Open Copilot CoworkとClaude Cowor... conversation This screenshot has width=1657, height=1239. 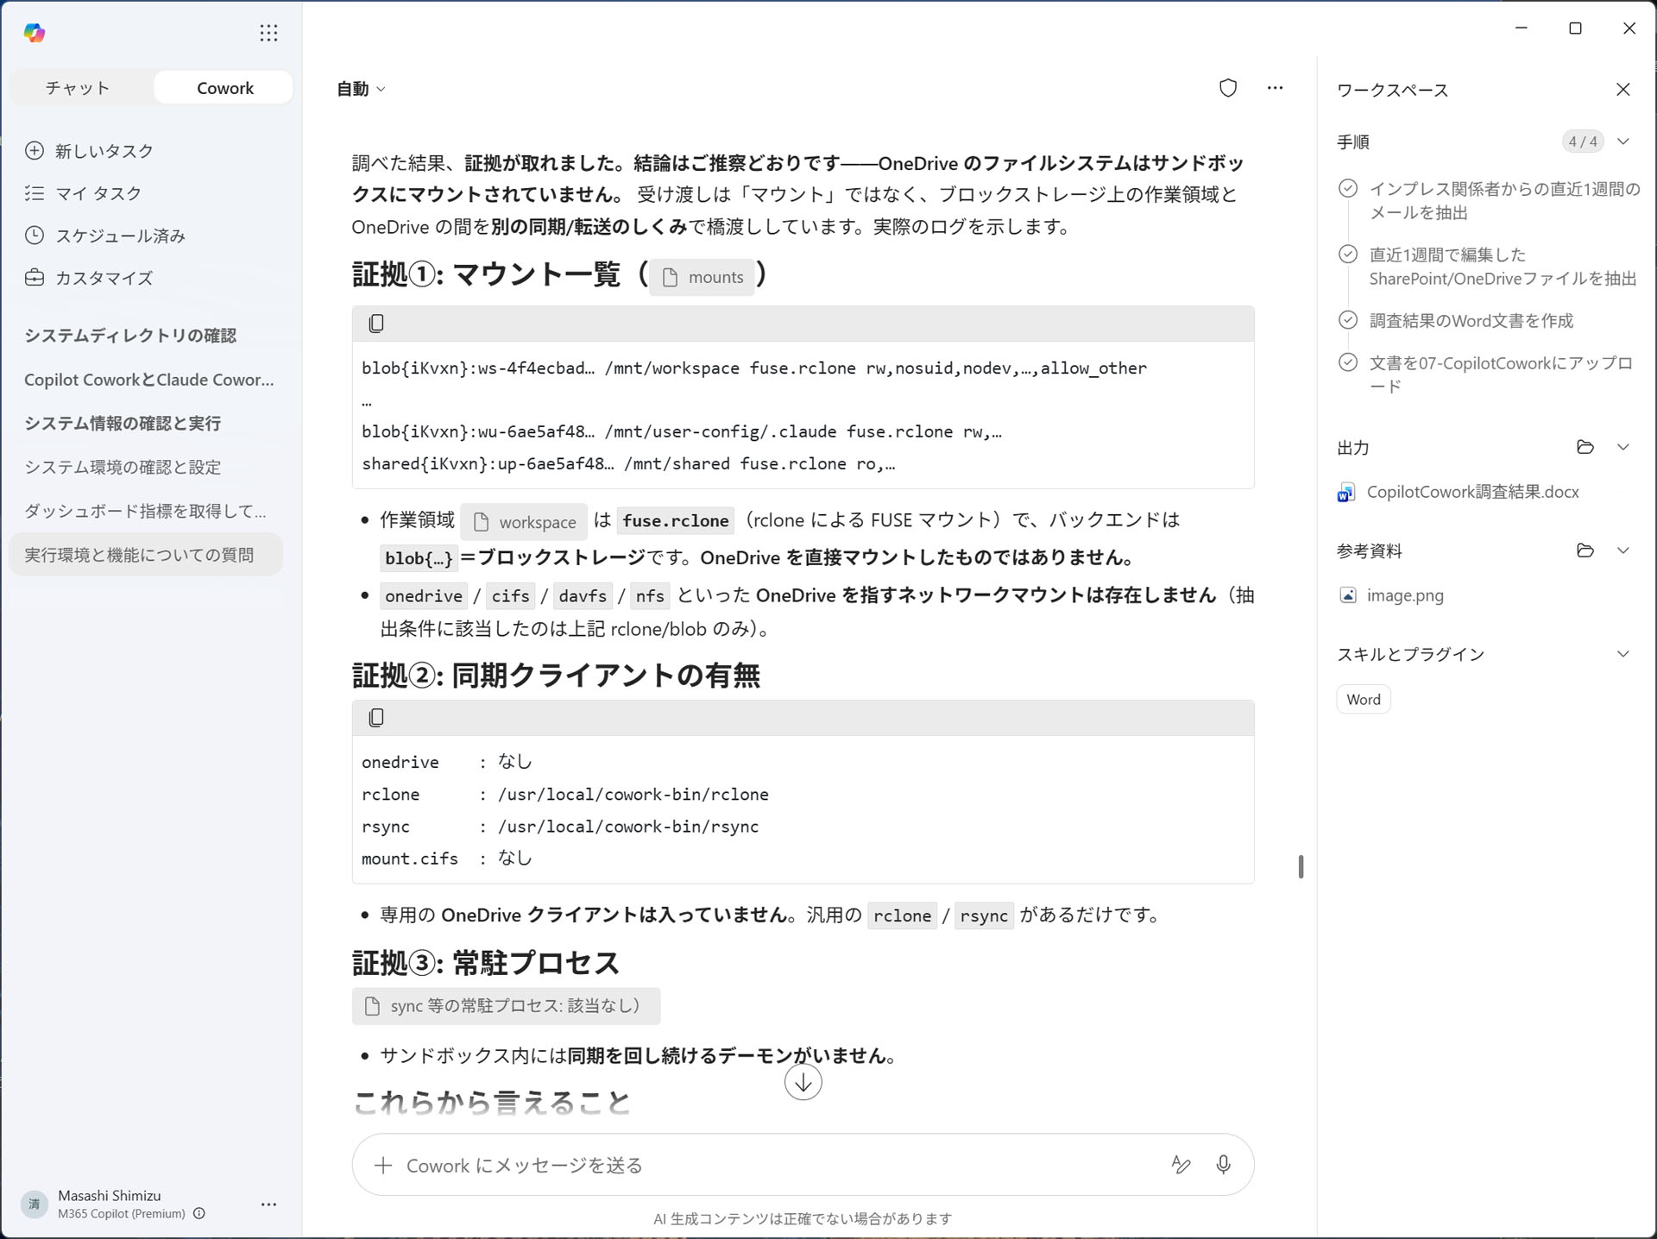148,380
